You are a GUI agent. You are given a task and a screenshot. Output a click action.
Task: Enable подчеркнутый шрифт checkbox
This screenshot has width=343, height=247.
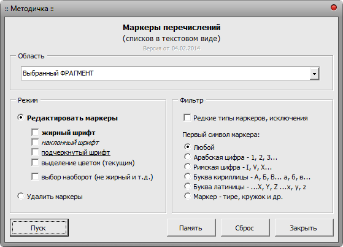tap(35, 152)
